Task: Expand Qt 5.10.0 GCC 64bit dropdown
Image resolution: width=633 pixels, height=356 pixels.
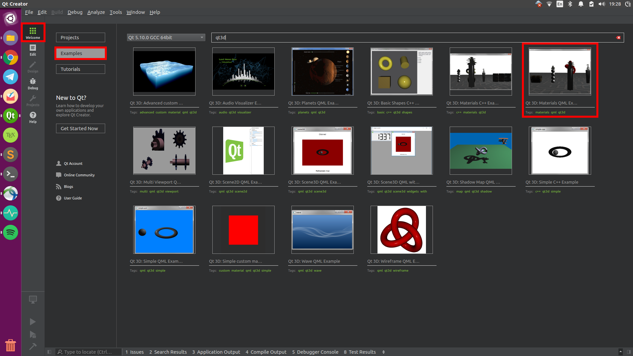Action: (166, 38)
